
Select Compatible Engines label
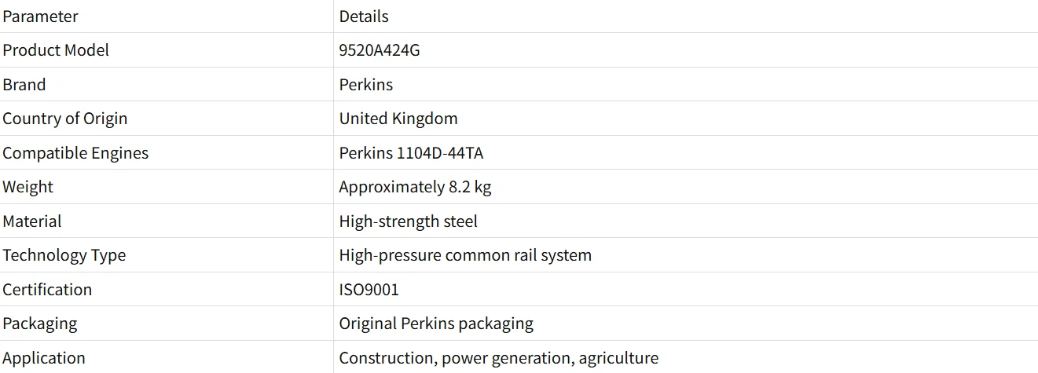click(75, 153)
